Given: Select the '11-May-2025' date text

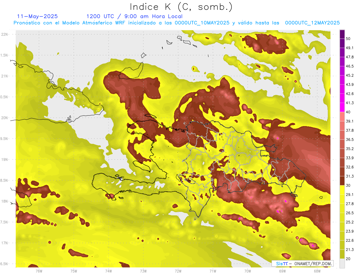Looking at the screenshot, I should pos(37,16).
